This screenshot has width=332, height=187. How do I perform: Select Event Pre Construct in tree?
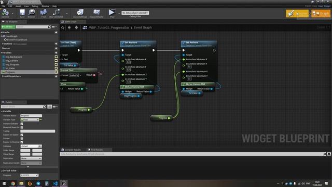(x=17, y=40)
